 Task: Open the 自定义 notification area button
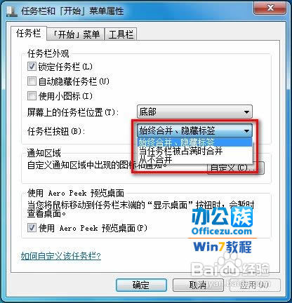click(236, 168)
